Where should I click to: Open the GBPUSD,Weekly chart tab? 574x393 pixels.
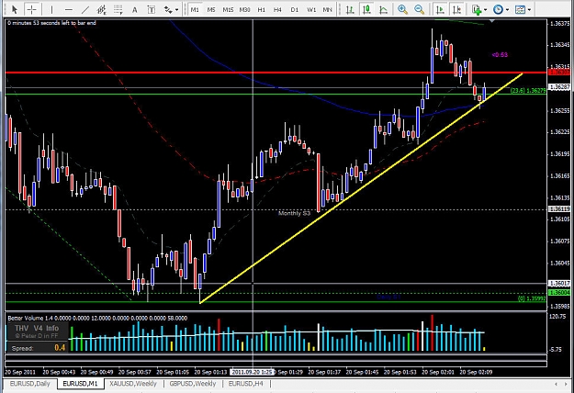193,384
